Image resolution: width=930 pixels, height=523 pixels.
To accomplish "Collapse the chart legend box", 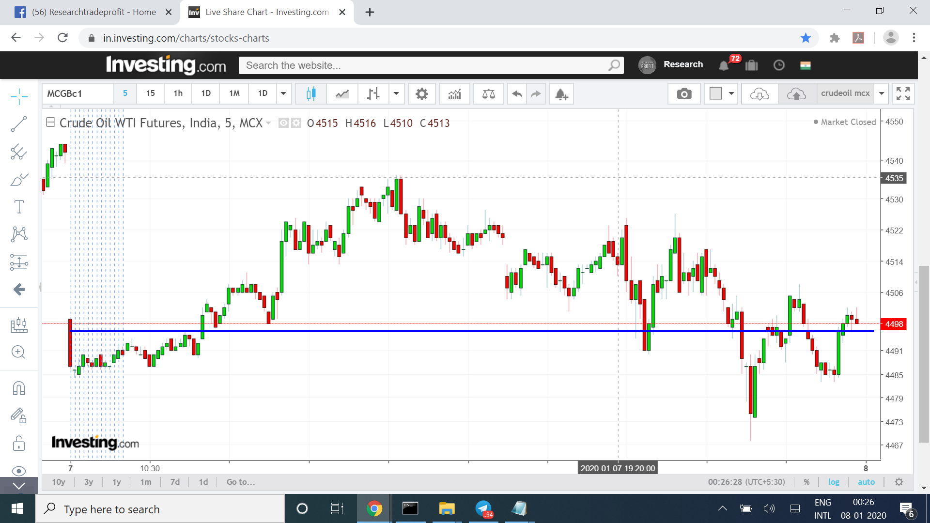I will coord(50,123).
